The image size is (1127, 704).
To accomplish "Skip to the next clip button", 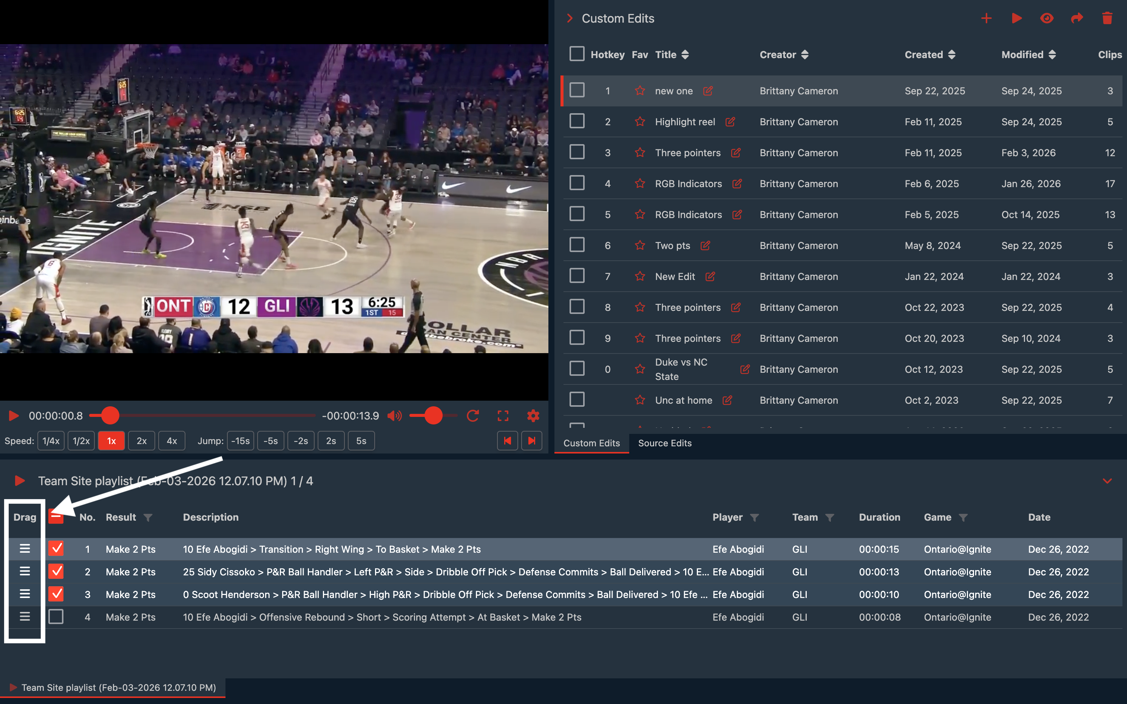I will click(x=531, y=440).
